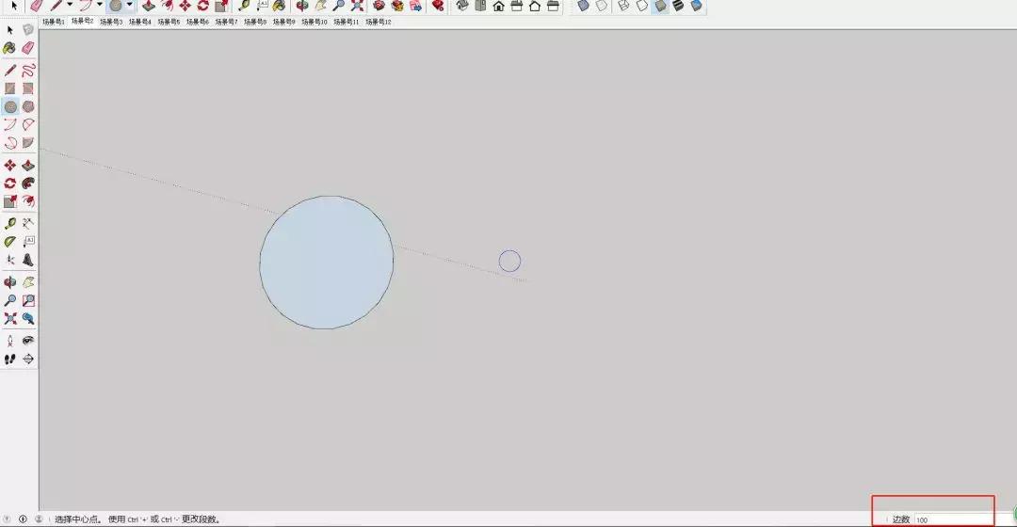Open dropdown arrow beside top toolbar Circle shape tool

[129, 6]
